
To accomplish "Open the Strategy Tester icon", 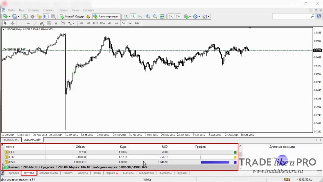I will coord(53,16).
